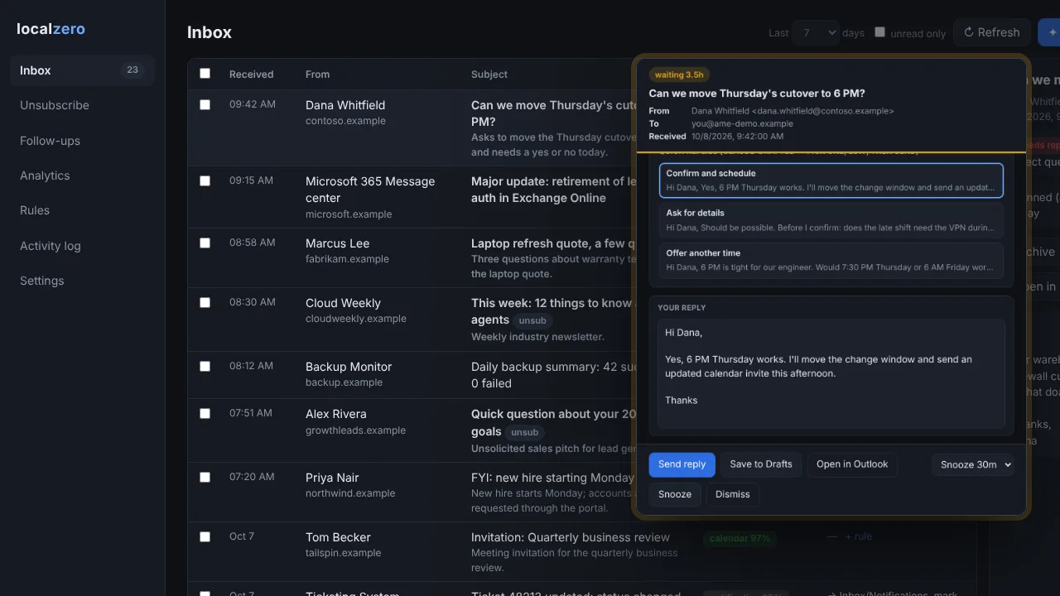Click the localzero logo
Screen dimensions: 1060x596
click(51, 29)
